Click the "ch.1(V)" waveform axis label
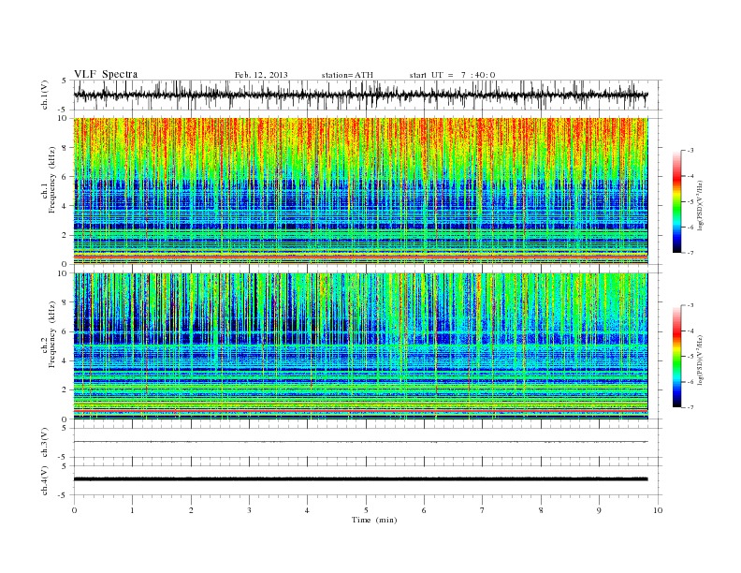This screenshot has width=741, height=573. tap(45, 95)
